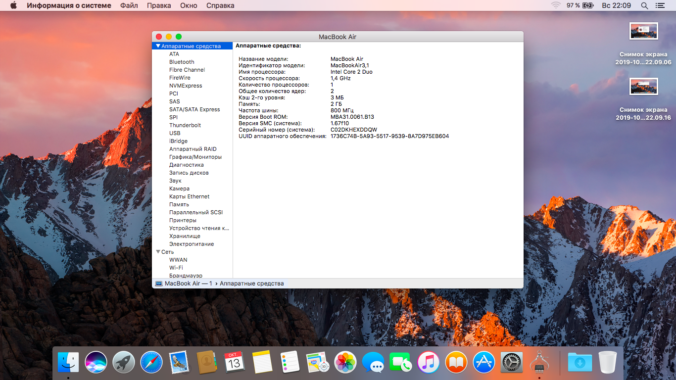Collapse the Аппаратные средства section
This screenshot has height=380, width=676.
click(158, 46)
